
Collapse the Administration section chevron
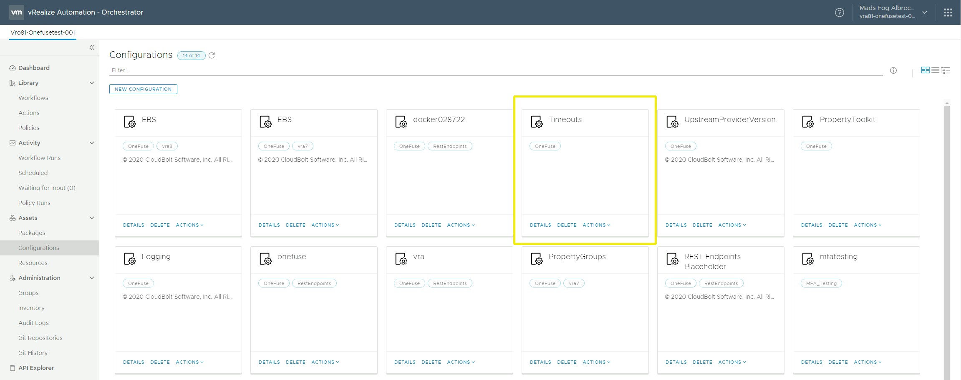point(92,278)
